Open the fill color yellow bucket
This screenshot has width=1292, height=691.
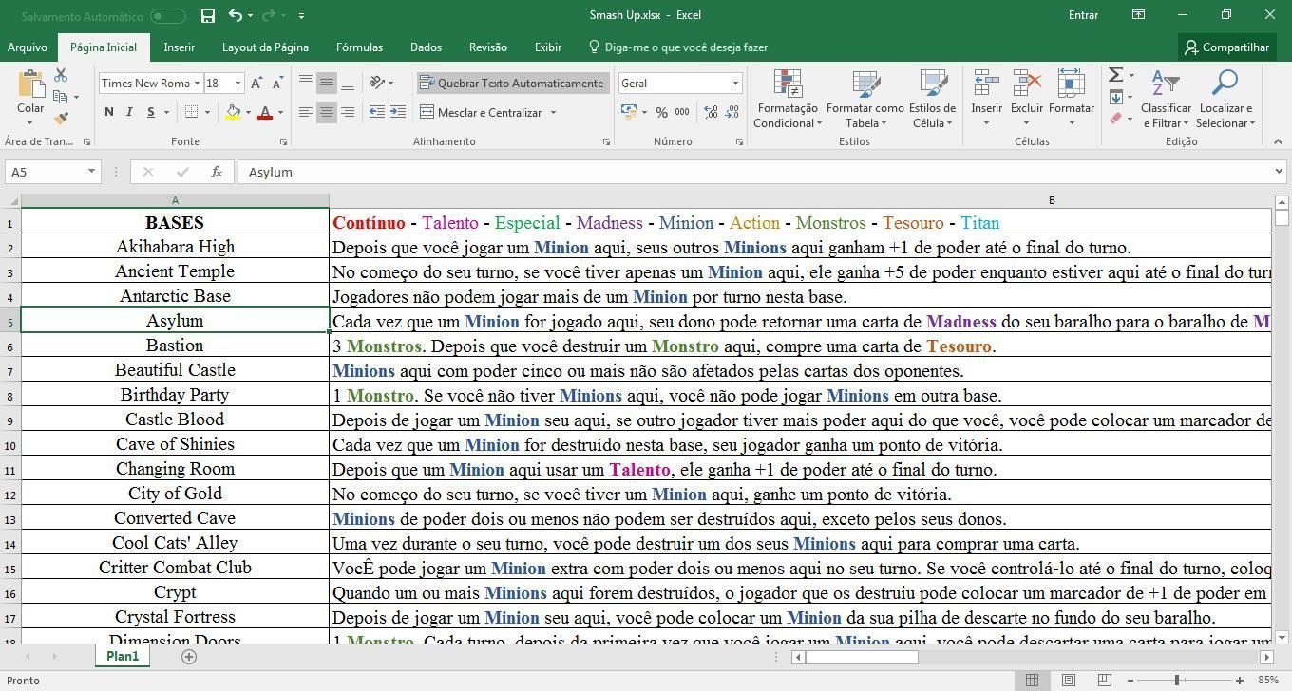[233, 112]
